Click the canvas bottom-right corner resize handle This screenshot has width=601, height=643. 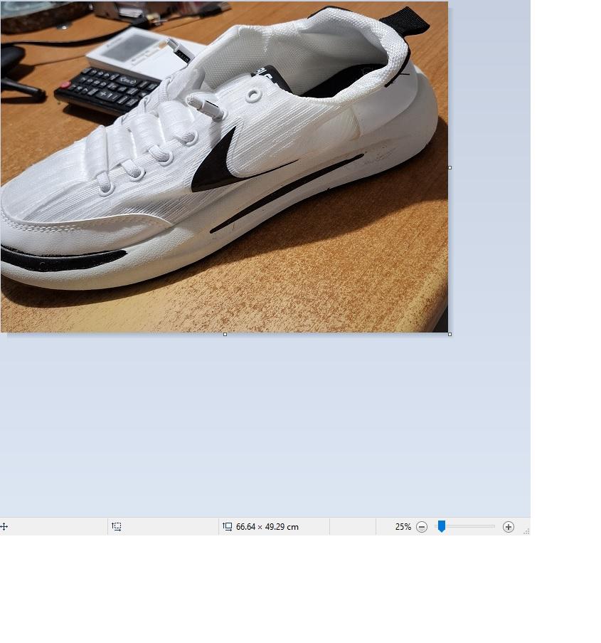point(450,335)
